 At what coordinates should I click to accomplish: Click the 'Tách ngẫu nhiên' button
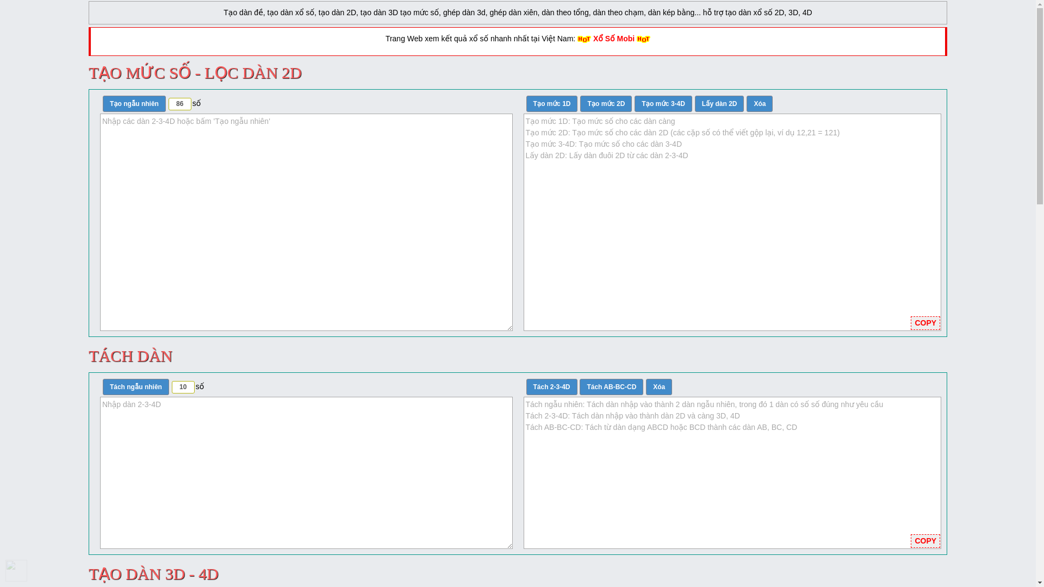coord(135,387)
